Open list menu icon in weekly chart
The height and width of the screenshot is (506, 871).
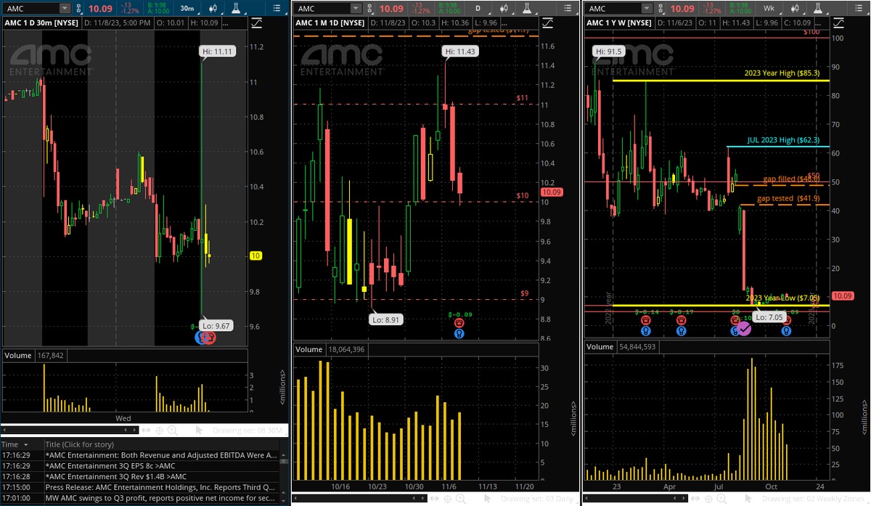858,8
